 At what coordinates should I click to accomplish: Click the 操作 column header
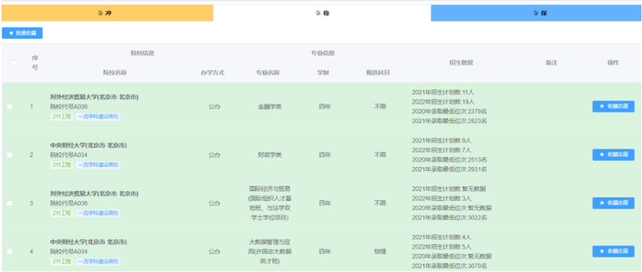[x=613, y=63]
